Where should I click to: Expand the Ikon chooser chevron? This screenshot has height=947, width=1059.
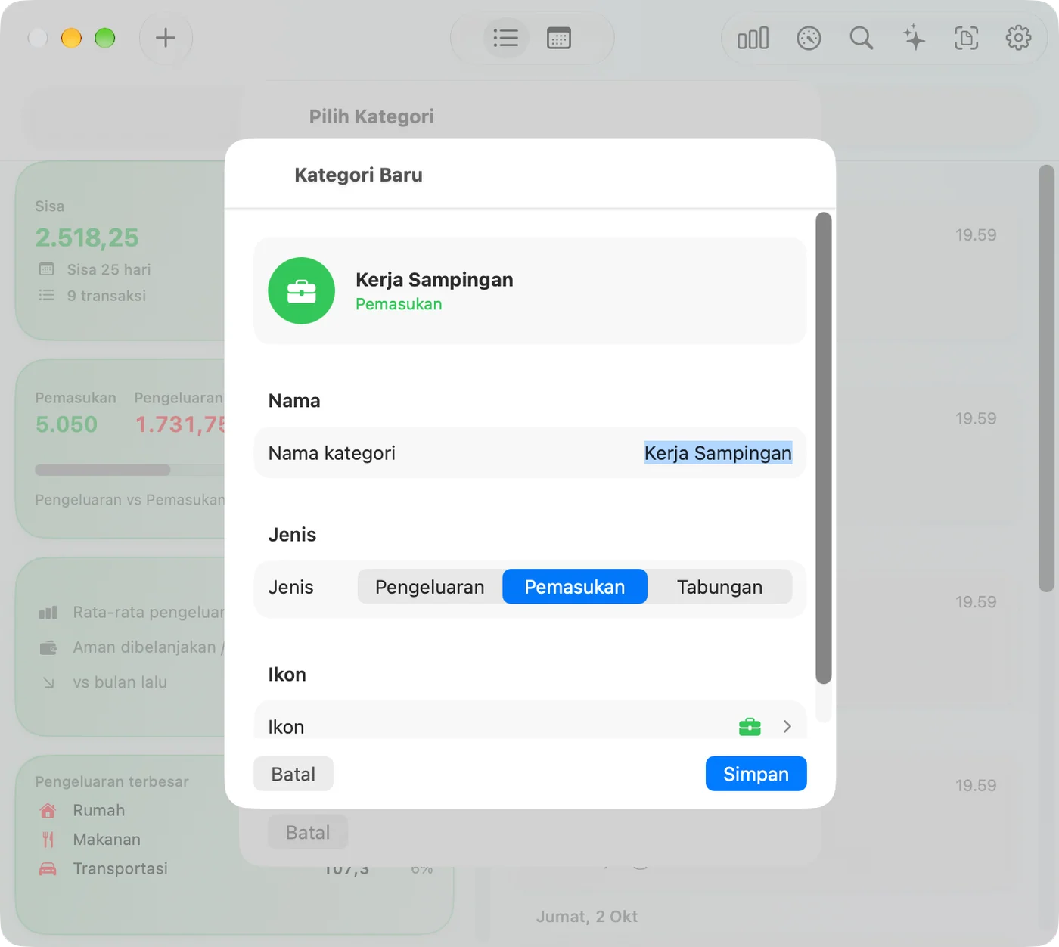pyautogui.click(x=787, y=726)
